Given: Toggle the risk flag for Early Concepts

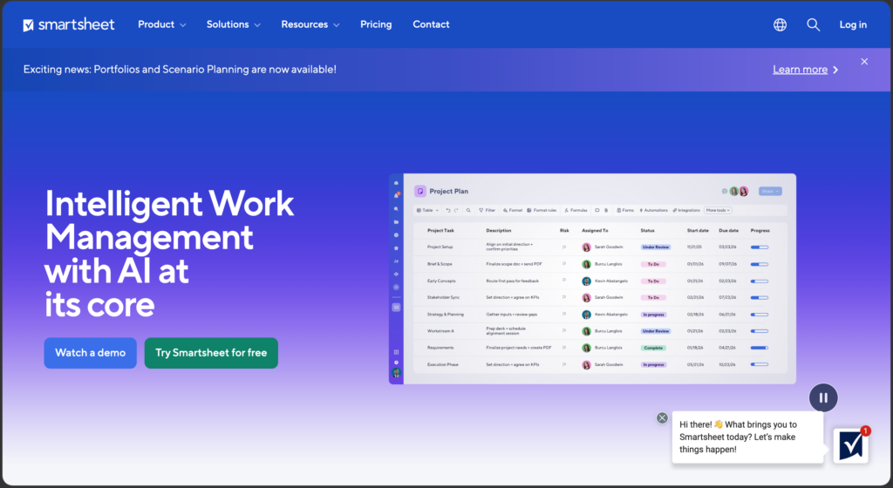Looking at the screenshot, I should click(x=564, y=281).
